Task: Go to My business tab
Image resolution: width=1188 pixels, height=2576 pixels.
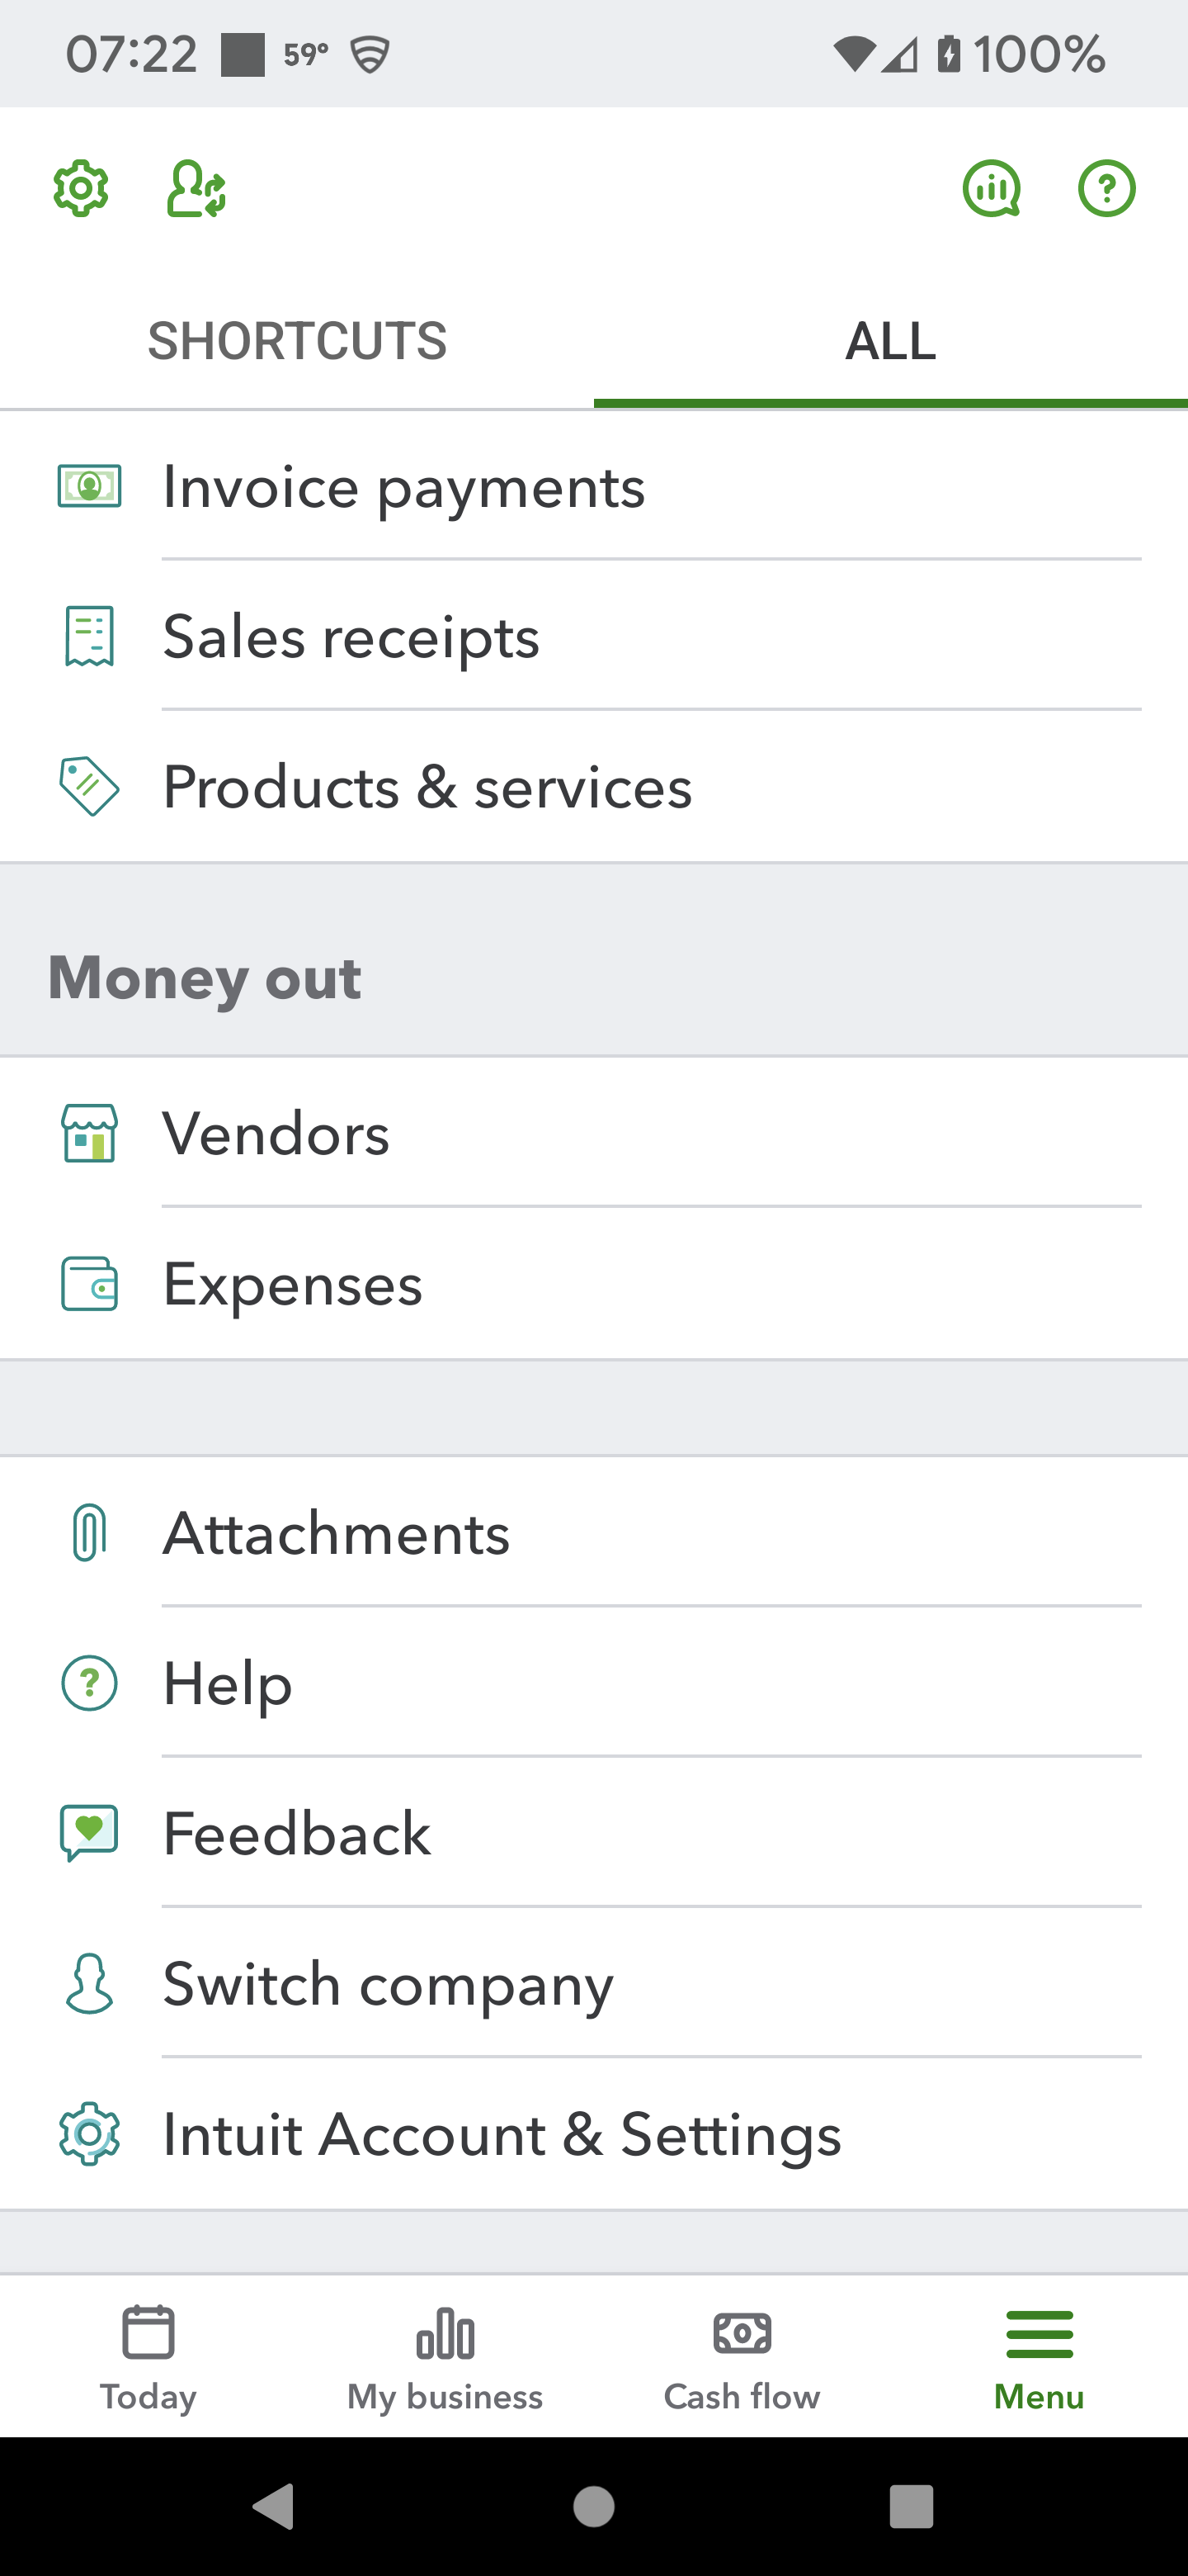Action: point(445,2356)
